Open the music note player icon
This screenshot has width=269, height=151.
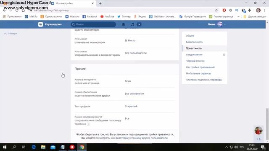point(132,24)
